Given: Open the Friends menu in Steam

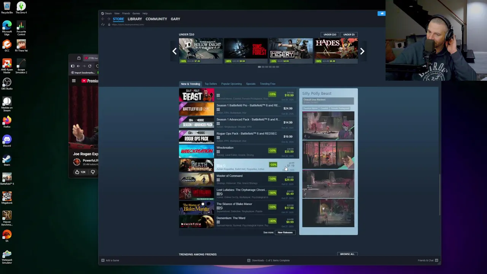Looking at the screenshot, I should tap(126, 13).
